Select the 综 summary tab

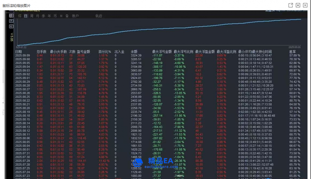tap(20, 16)
